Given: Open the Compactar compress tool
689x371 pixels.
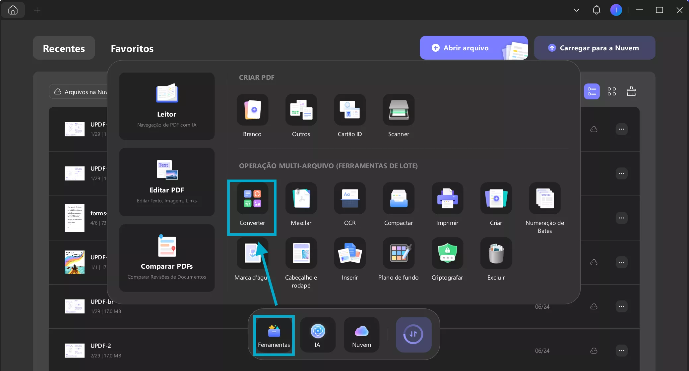Looking at the screenshot, I should click(x=398, y=199).
